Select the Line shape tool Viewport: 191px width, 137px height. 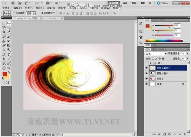click(9, 59)
